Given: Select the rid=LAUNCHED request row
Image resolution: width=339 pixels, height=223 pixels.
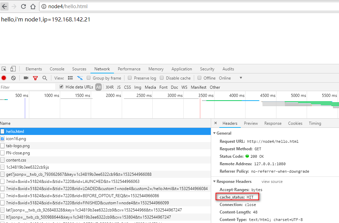Looking at the screenshot, I should point(105,181).
